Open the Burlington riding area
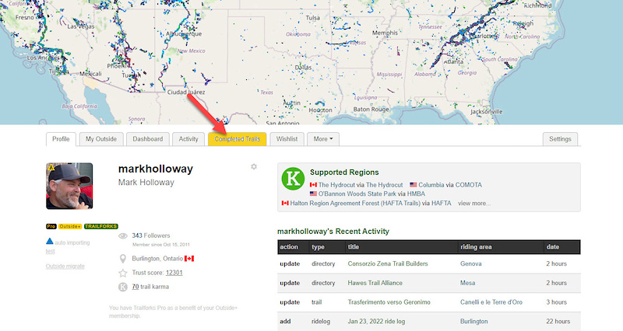The image size is (623, 331). 474,322
